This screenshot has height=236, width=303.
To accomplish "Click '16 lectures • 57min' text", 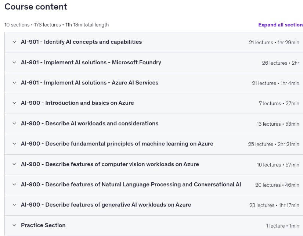I will tap(278, 165).
